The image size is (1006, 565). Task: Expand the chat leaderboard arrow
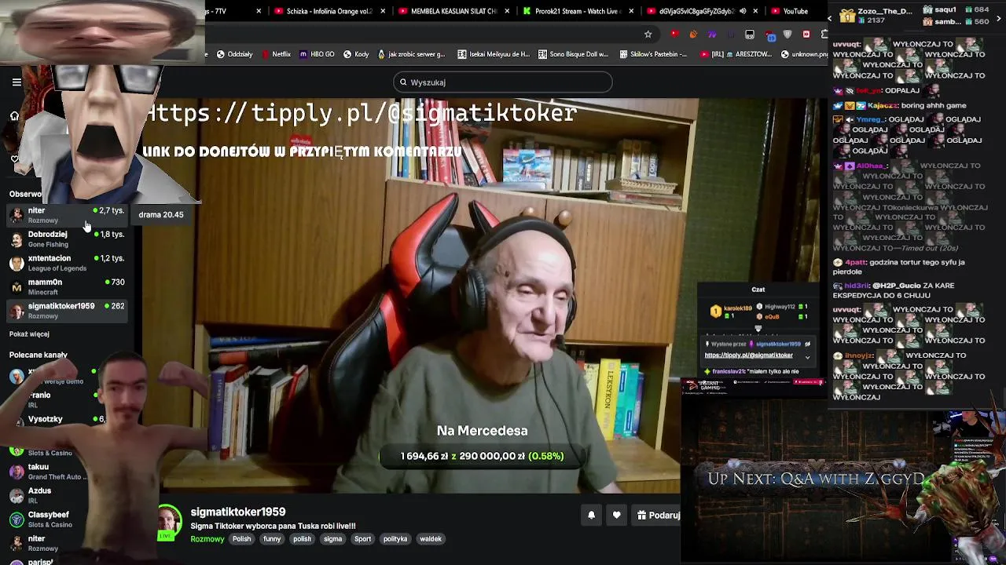(x=758, y=329)
